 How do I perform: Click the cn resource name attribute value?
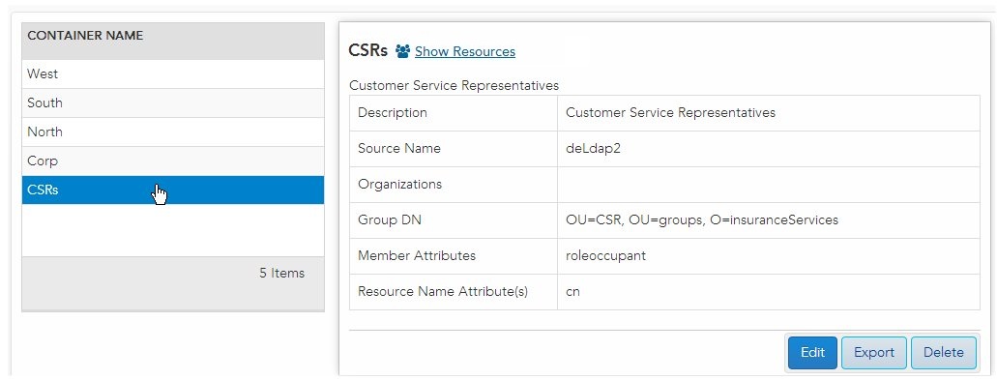pyautogui.click(x=572, y=292)
